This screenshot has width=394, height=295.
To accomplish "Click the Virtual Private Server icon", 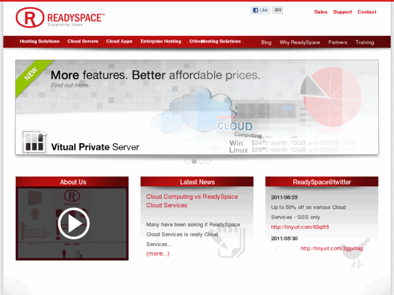I will click(x=34, y=142).
